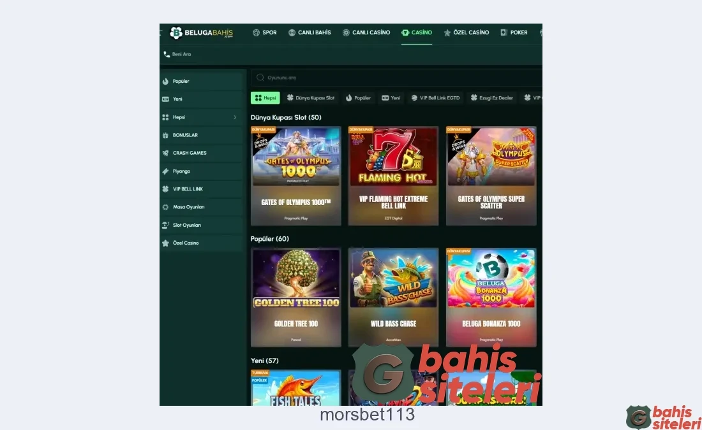This screenshot has height=430, width=702.
Task: Switch to the CANLI CASINO tab
Action: (366, 32)
